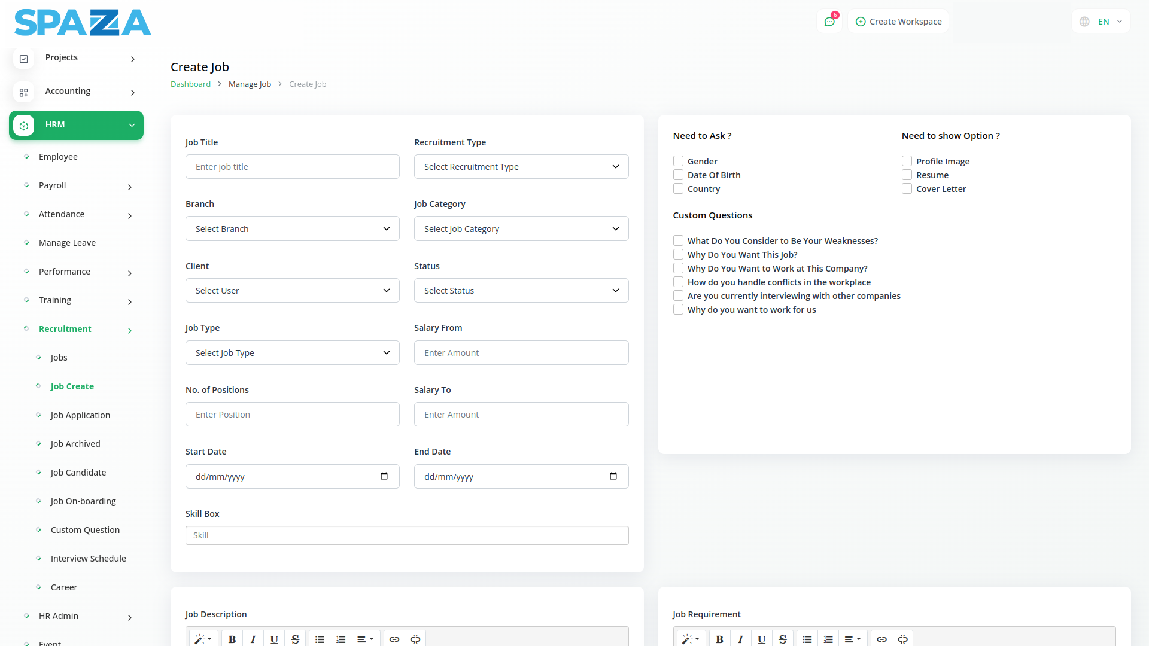Enable the Gender checkbox
The image size is (1149, 646).
click(678, 161)
